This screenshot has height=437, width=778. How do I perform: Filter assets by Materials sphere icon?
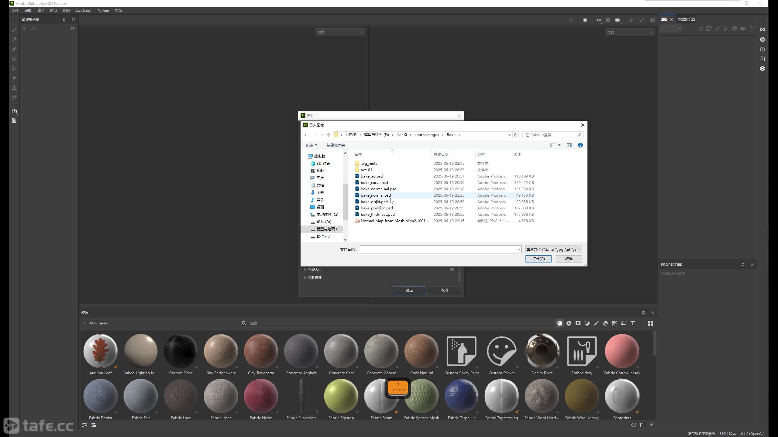click(560, 323)
